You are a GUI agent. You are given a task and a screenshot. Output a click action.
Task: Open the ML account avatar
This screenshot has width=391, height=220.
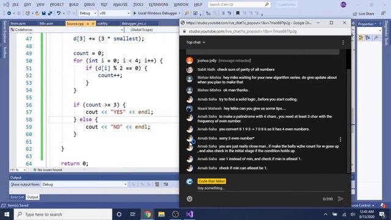[343, 4]
